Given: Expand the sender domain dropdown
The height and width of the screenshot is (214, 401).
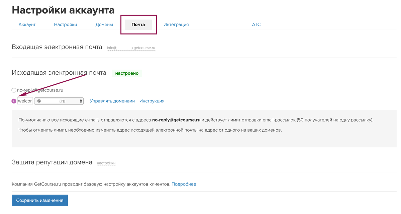Looking at the screenshot, I should click(x=59, y=101).
